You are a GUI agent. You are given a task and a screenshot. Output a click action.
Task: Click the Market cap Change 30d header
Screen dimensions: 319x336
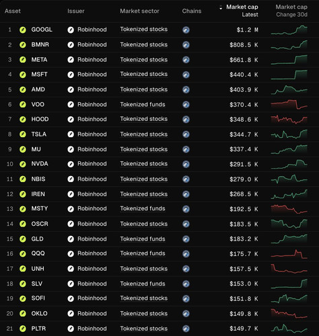[x=291, y=11]
